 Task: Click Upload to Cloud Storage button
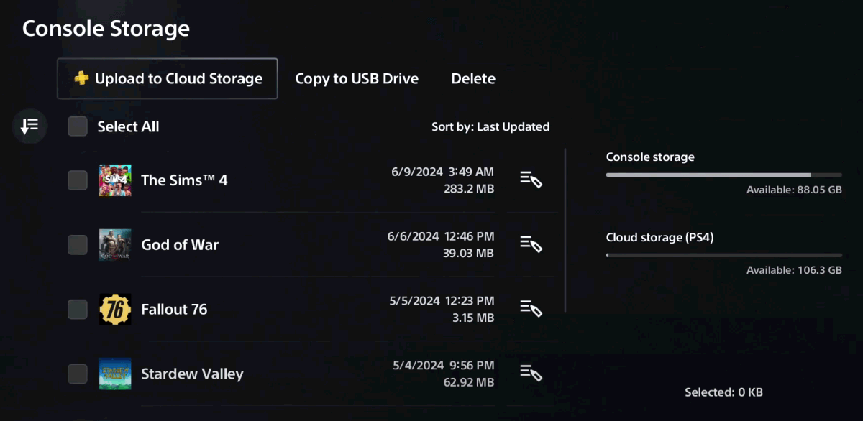[x=168, y=78]
